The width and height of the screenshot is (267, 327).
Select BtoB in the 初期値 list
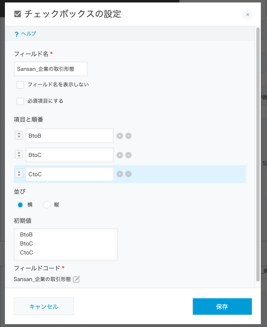click(x=26, y=235)
